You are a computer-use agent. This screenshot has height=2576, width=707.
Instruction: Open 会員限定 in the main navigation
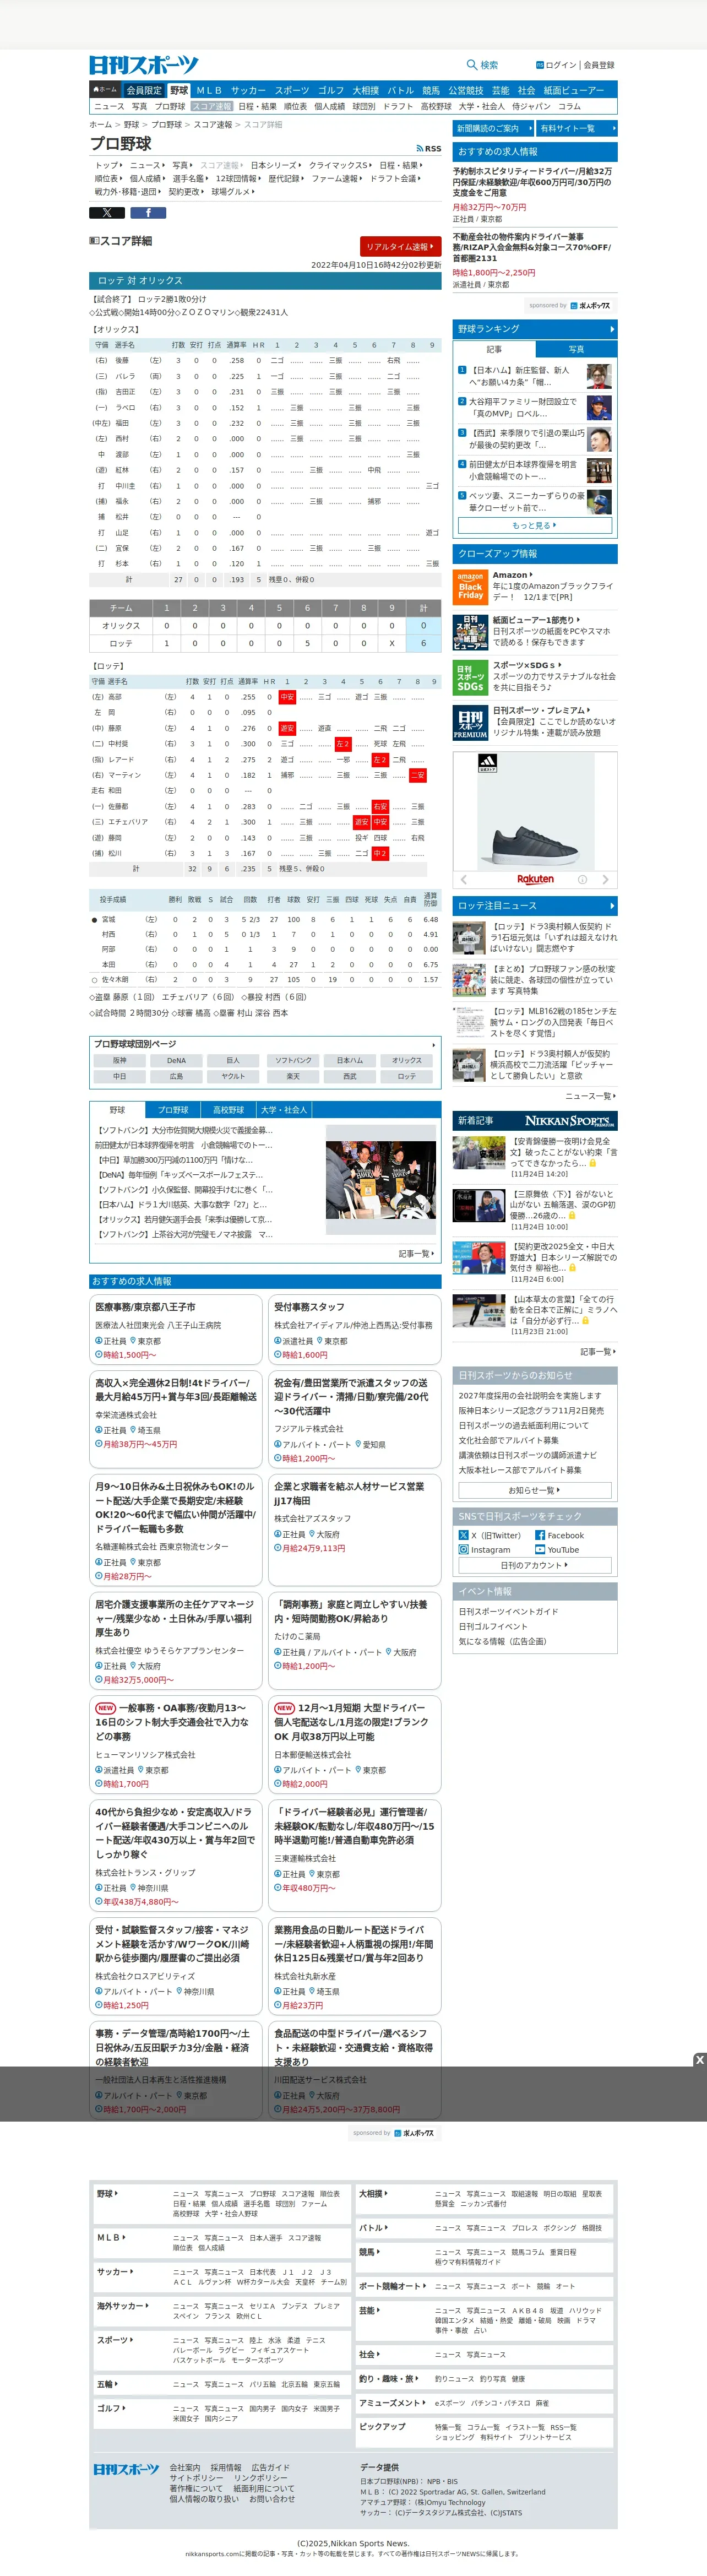click(144, 90)
